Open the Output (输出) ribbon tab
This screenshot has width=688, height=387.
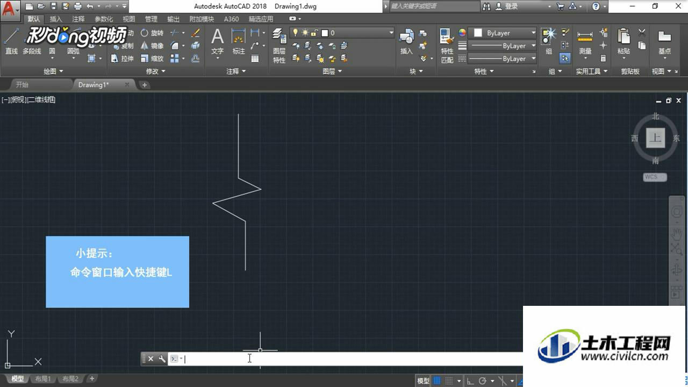[x=173, y=19]
